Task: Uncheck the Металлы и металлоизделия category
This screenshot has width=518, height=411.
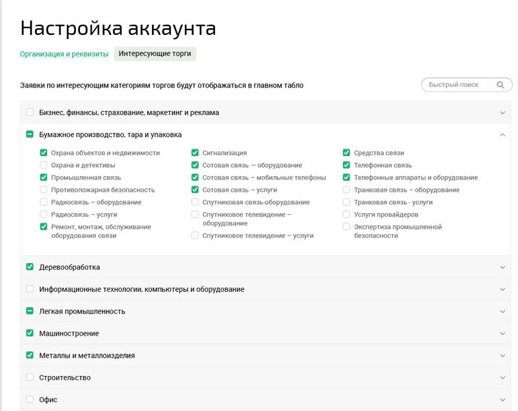Action: (29, 356)
